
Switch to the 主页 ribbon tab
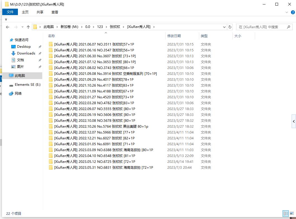25,12
